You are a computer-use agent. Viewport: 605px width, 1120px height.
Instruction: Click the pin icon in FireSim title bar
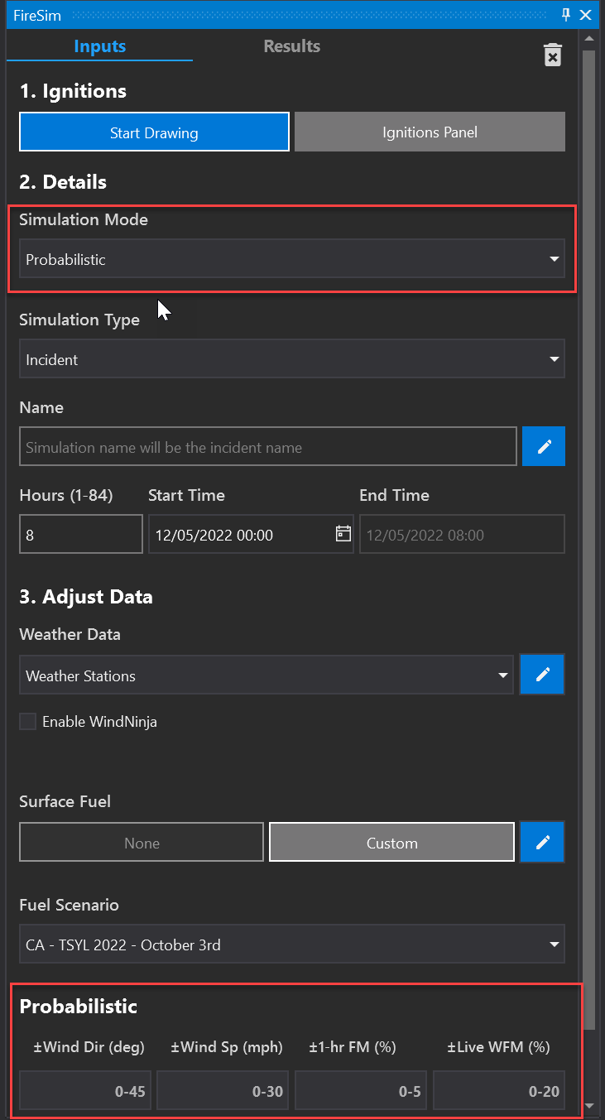pos(566,15)
